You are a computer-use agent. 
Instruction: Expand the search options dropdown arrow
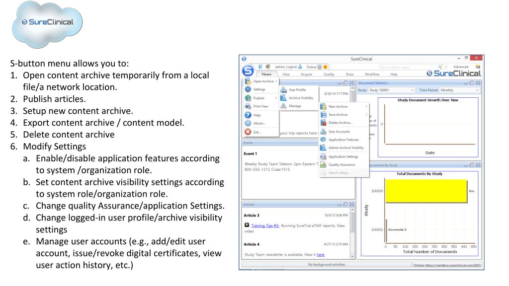(x=446, y=67)
